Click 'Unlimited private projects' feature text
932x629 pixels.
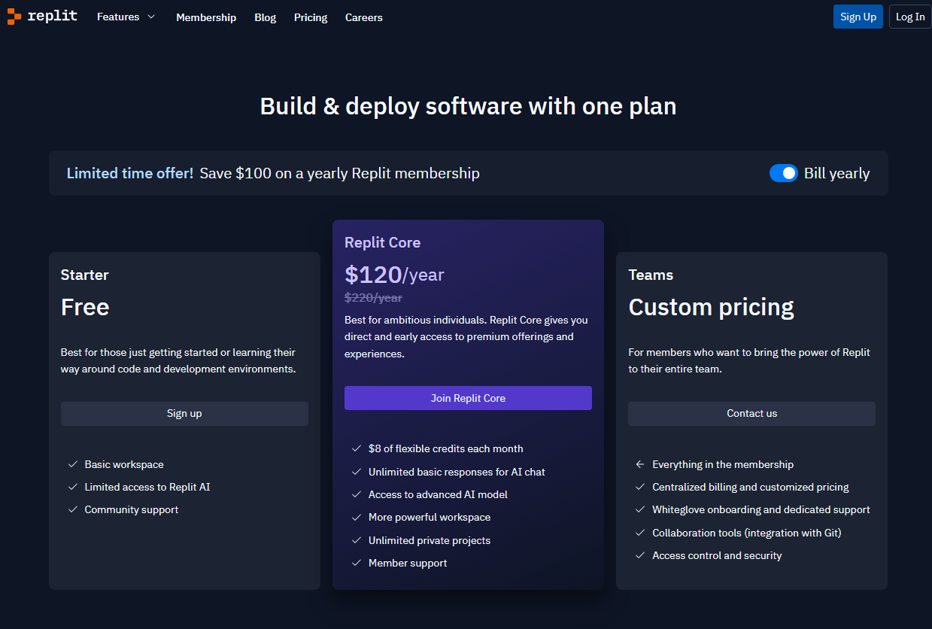click(430, 540)
